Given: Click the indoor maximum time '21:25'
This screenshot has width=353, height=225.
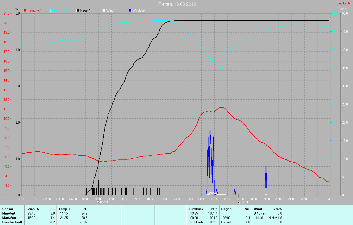Looking at the screenshot, I should coord(64,218).
